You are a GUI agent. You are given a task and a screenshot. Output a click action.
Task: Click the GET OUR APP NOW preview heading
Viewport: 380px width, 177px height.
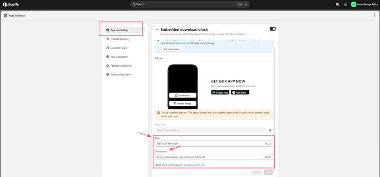(228, 81)
